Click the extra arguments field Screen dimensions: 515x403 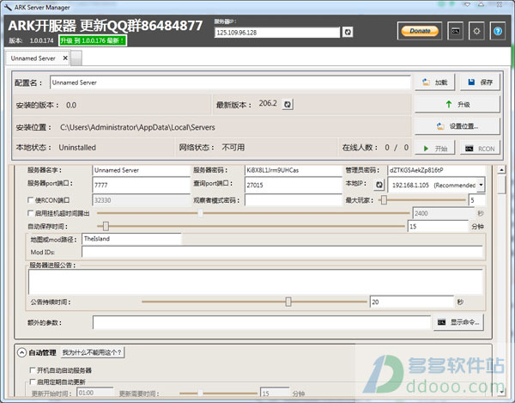[262, 322]
